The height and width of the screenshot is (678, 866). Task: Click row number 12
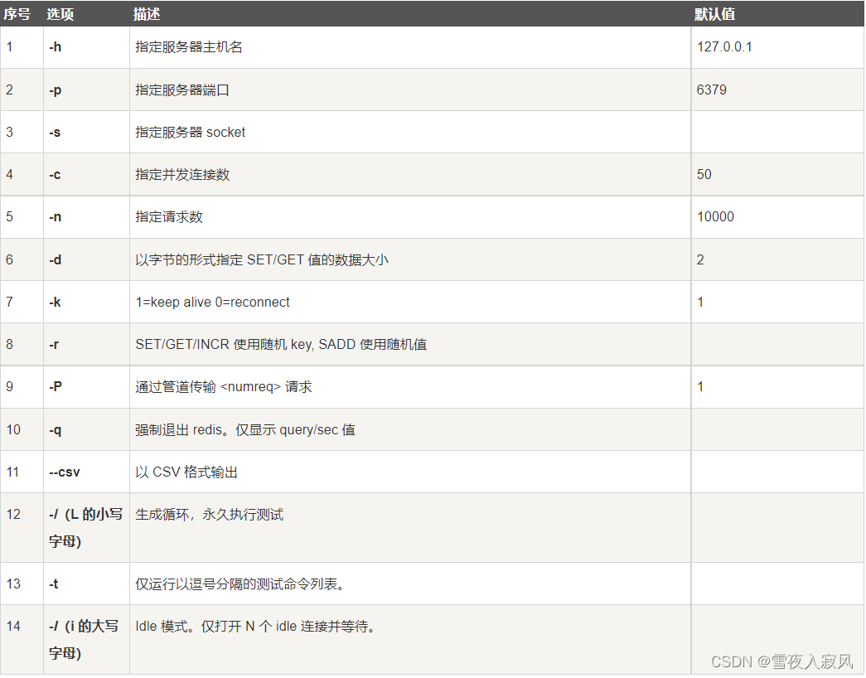[13, 515]
